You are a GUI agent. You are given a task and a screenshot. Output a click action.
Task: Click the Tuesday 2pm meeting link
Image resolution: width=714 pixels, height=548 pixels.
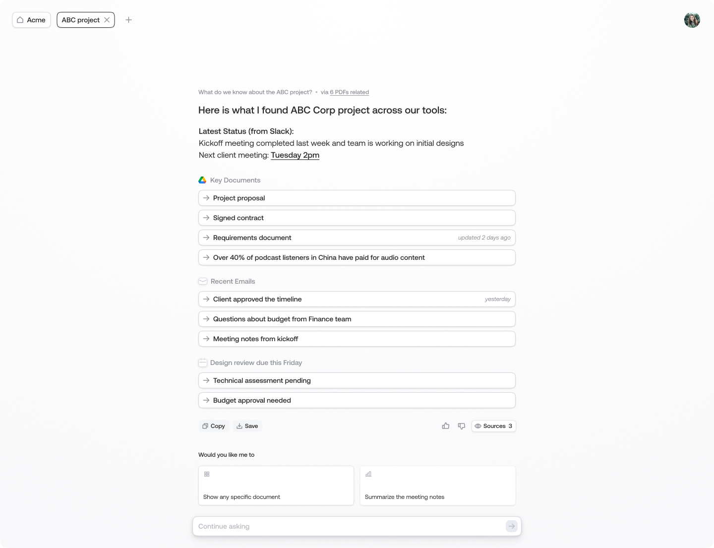click(295, 155)
